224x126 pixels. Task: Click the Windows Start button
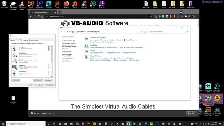click(x=3, y=124)
